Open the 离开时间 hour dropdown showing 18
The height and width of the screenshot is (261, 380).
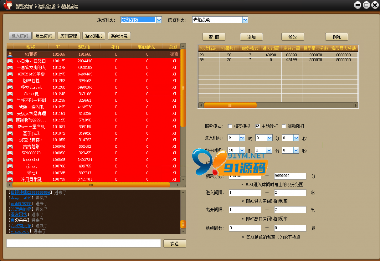click(x=242, y=150)
